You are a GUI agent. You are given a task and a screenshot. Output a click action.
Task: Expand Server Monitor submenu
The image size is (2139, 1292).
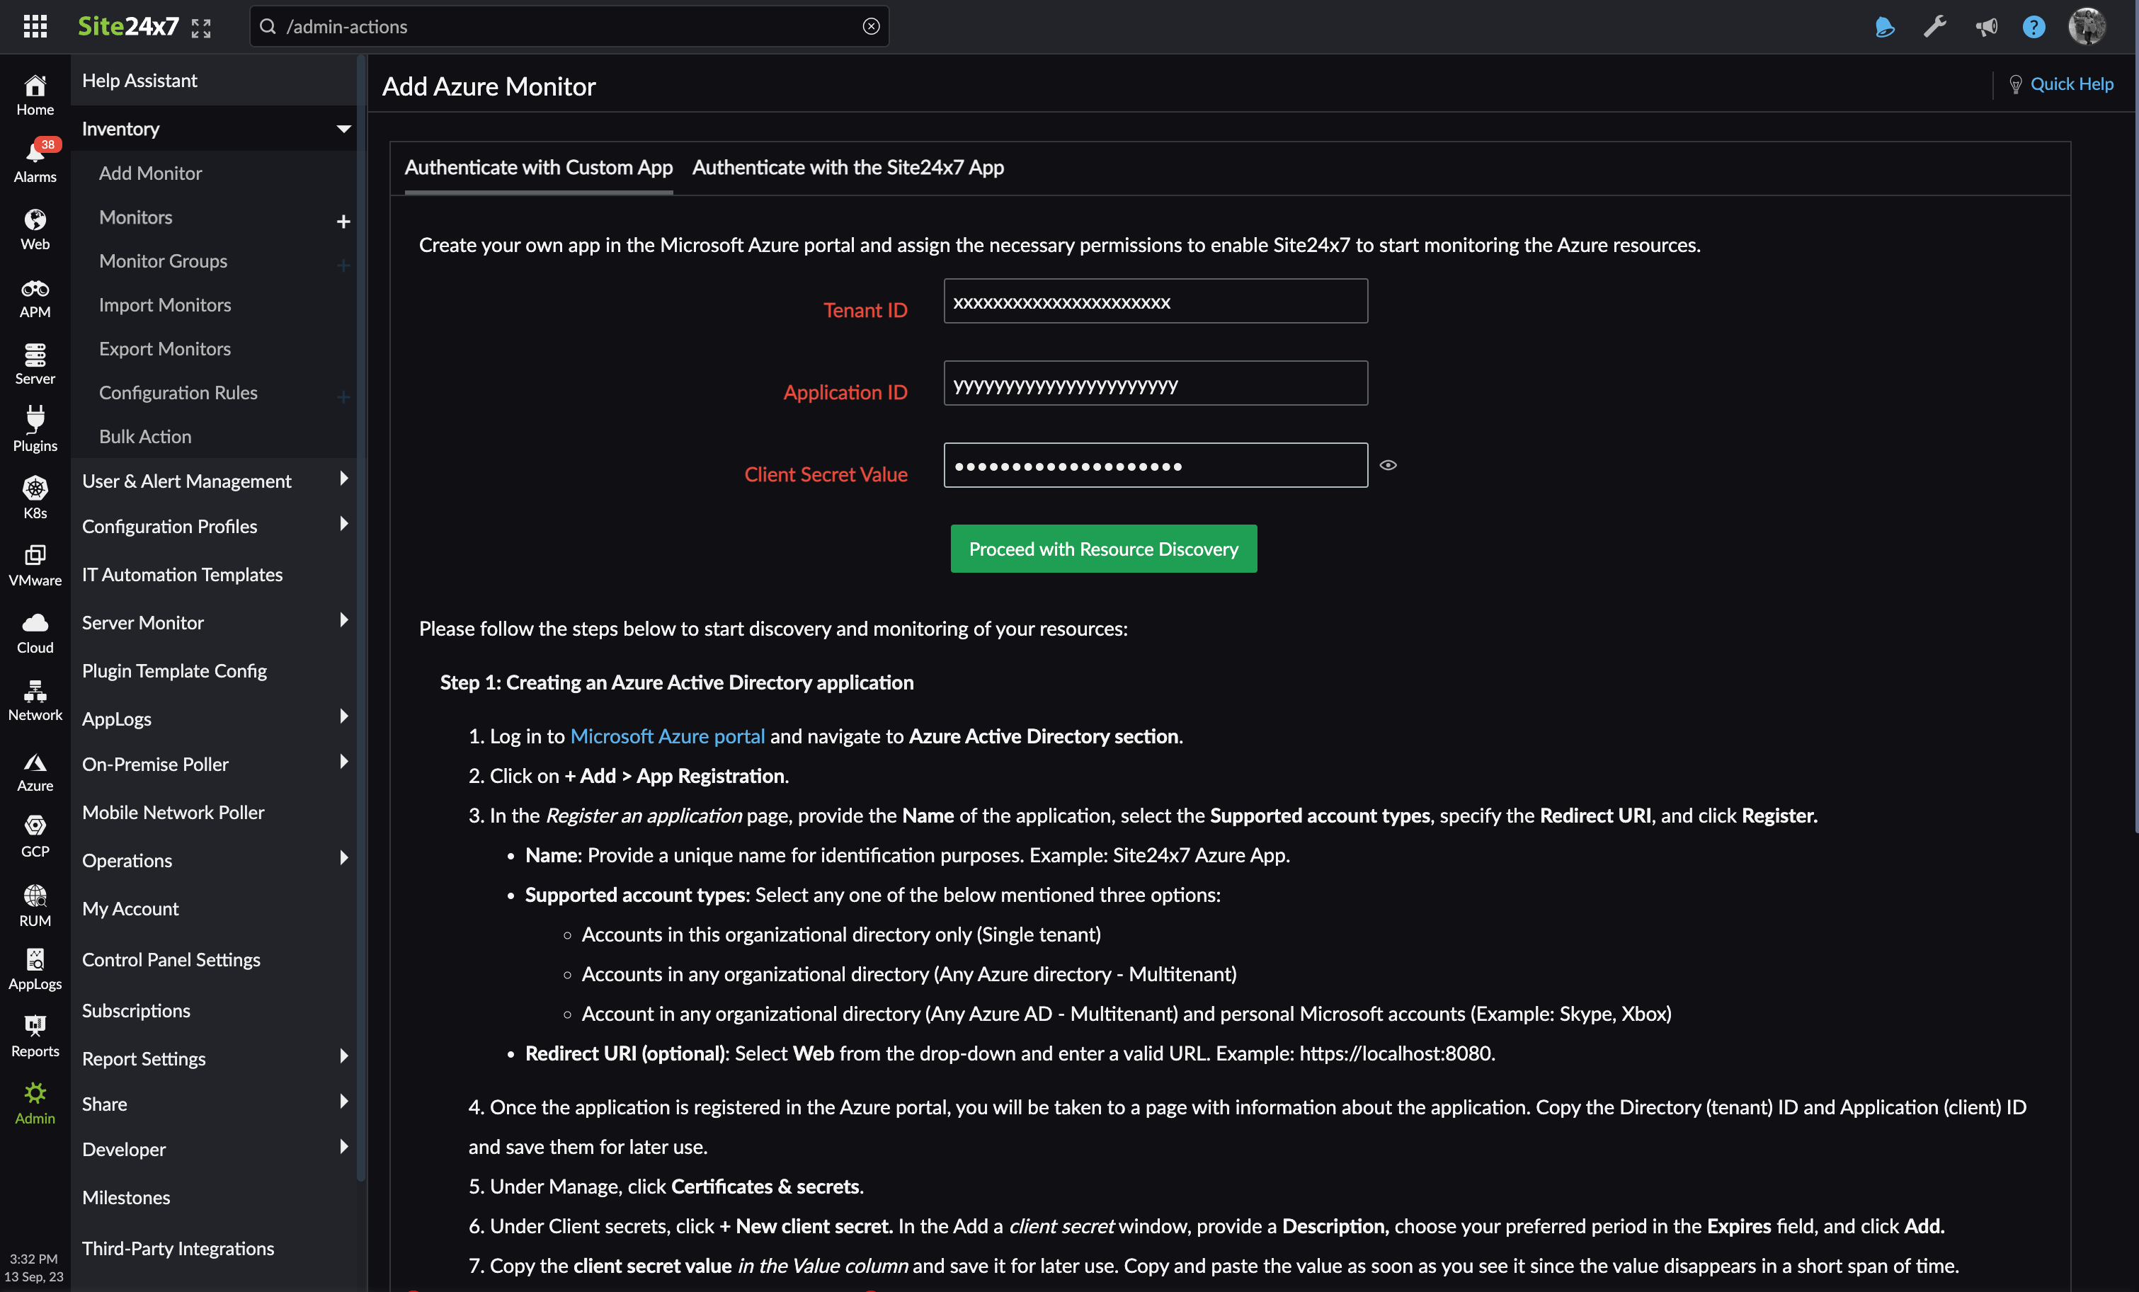coord(344,619)
